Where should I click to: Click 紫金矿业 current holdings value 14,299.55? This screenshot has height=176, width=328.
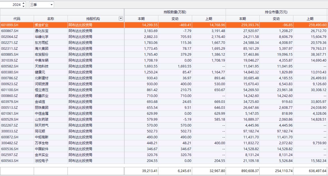(x=150, y=25)
